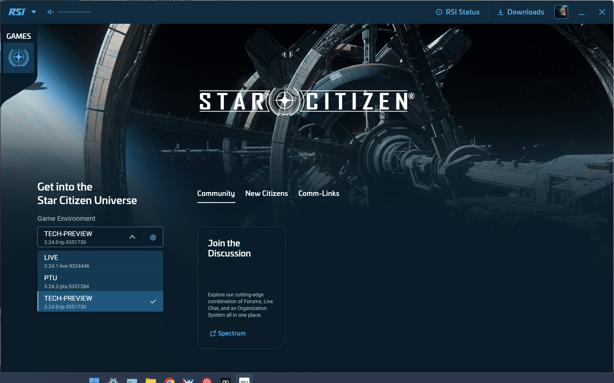This screenshot has height=383, width=614.
Task: Open Settings gear from taskbar
Action: pos(113,380)
